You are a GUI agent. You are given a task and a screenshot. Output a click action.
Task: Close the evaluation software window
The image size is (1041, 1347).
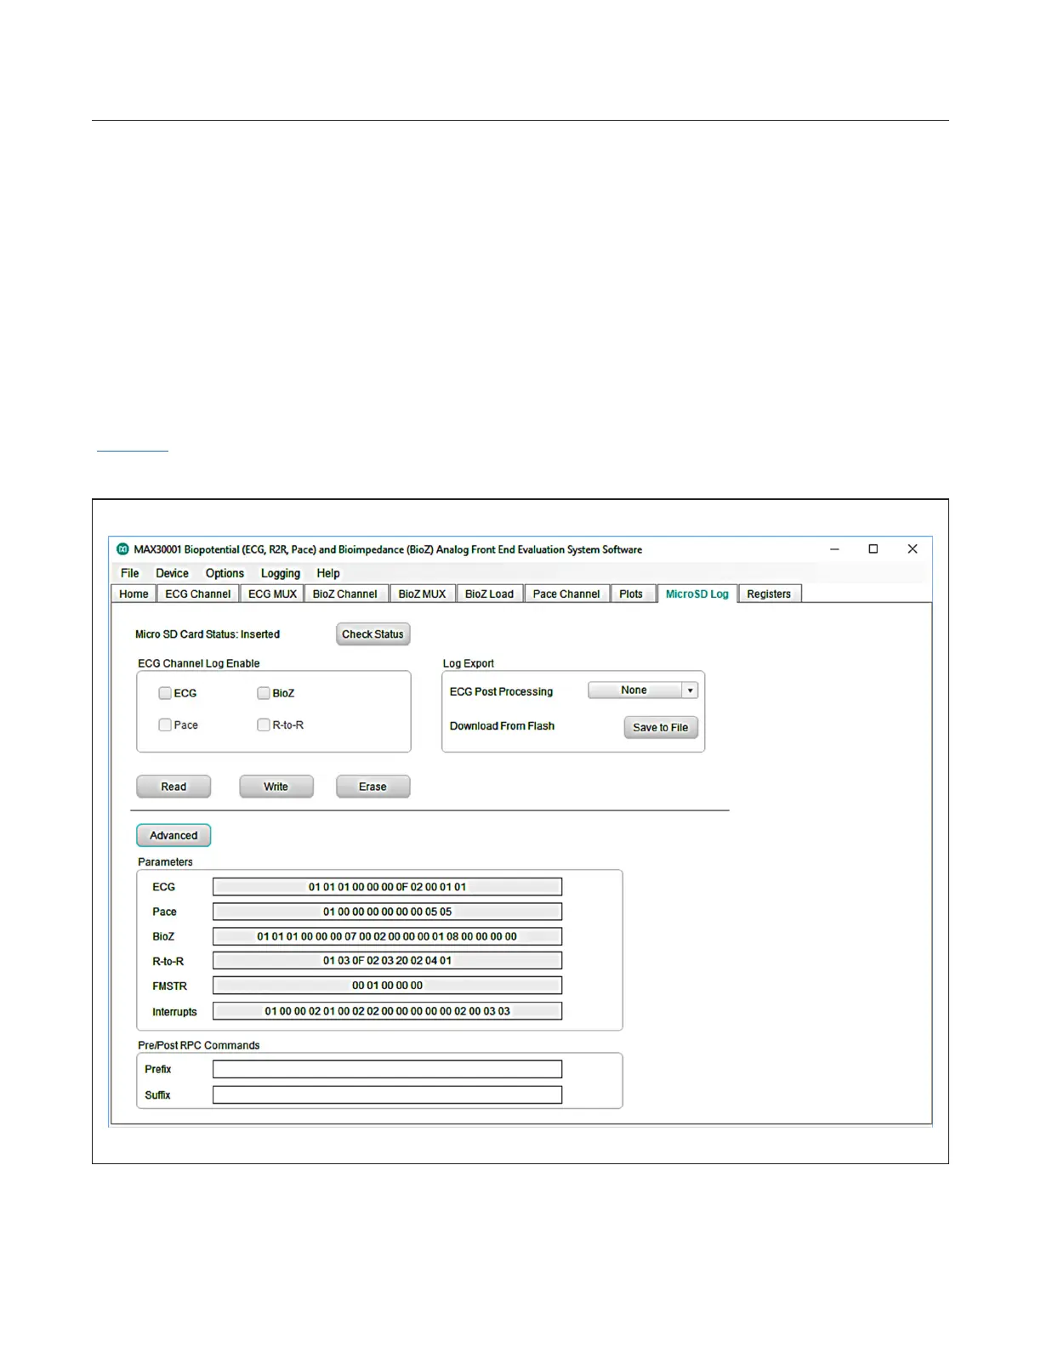click(913, 549)
